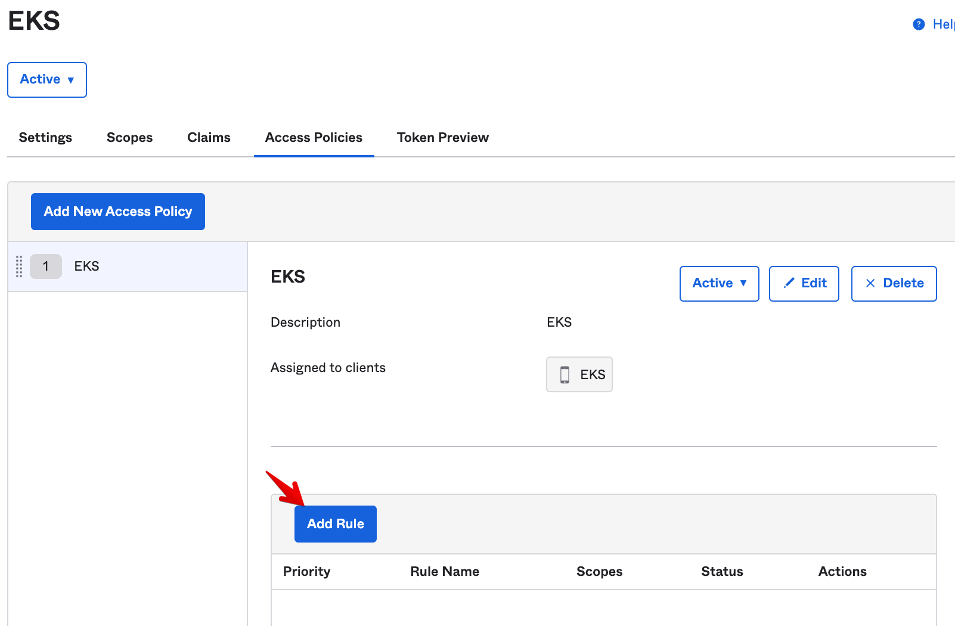The height and width of the screenshot is (626, 955).
Task: Click Add New Access Policy button
Action: point(118,212)
